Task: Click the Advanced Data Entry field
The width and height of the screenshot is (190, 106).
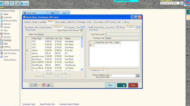Action: tap(170, 3)
